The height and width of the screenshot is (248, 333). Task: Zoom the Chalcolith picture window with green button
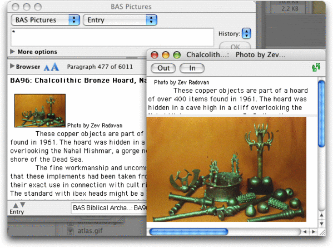pyautogui.click(x=177, y=55)
